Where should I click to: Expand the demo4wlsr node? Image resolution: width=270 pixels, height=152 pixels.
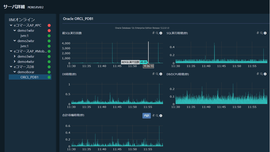[x=14, y=62]
